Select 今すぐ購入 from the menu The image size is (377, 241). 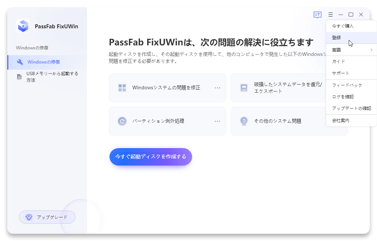pyautogui.click(x=352, y=26)
